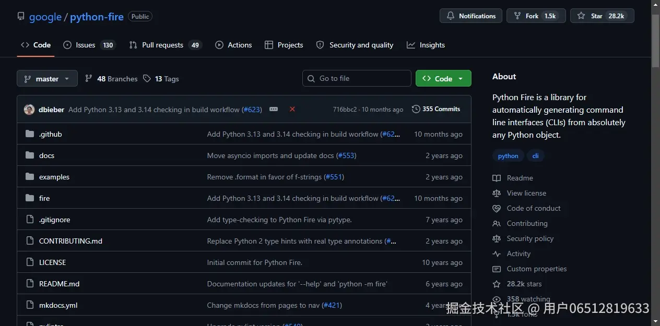Open the .gitignore file
The image size is (660, 326).
click(54, 220)
